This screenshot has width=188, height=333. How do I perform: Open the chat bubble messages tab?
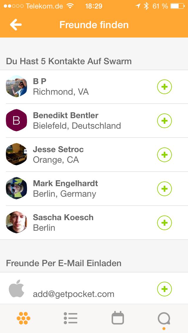pyautogui.click(x=164, y=319)
